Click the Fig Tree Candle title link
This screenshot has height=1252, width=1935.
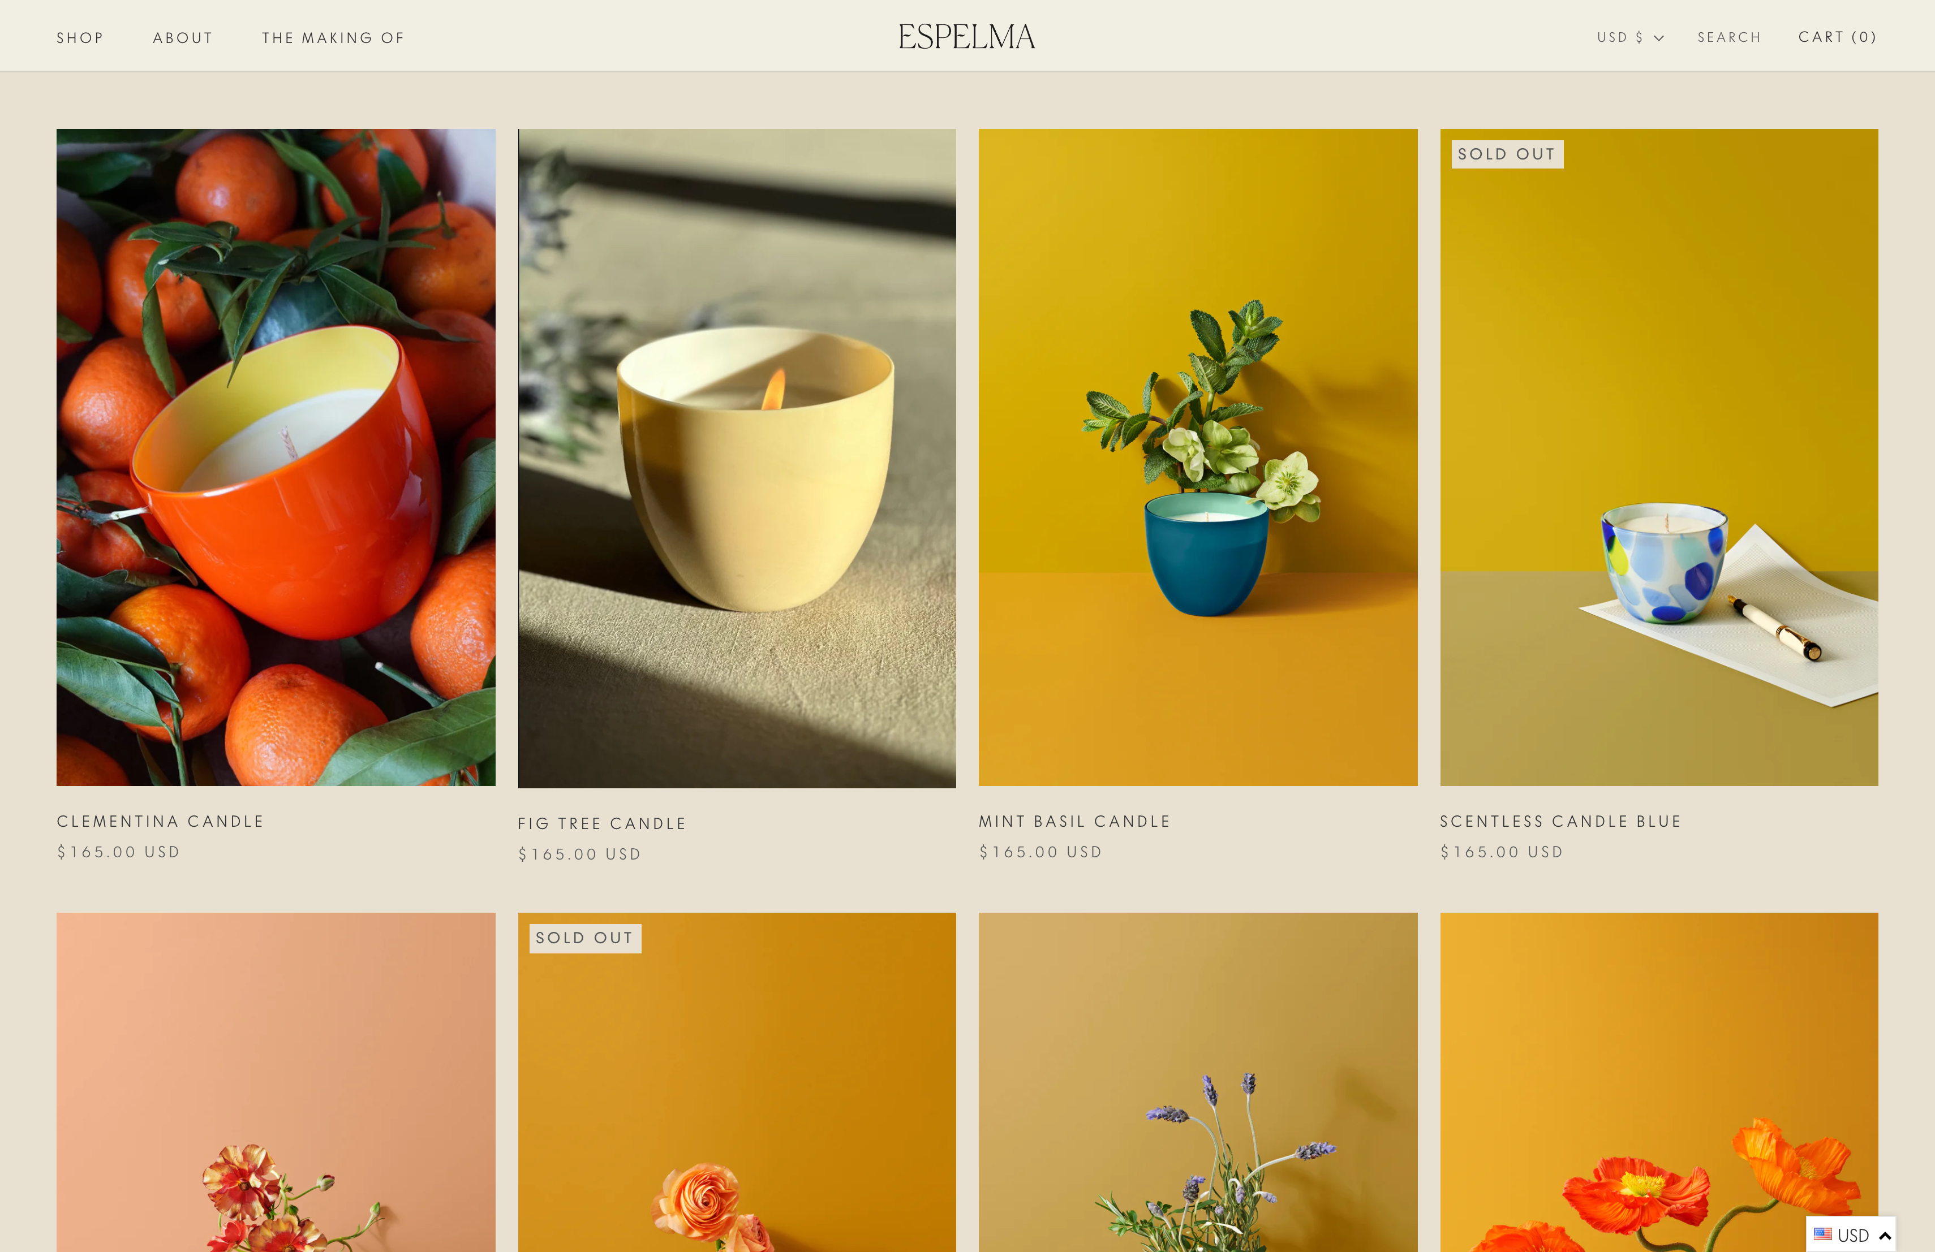(601, 824)
